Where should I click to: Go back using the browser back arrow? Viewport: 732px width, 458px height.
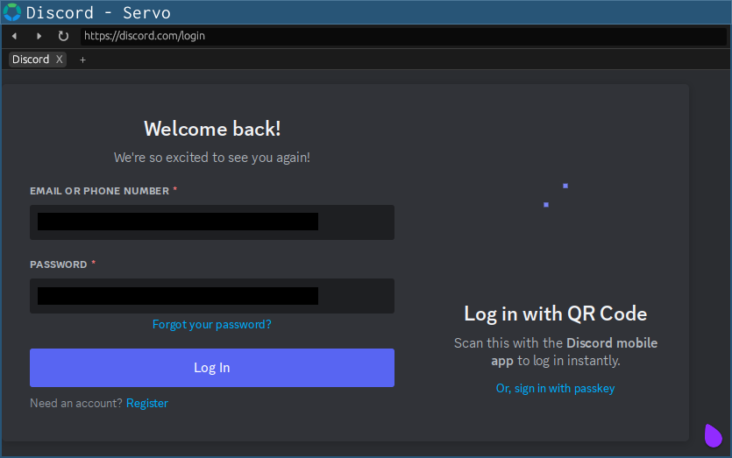click(x=14, y=36)
